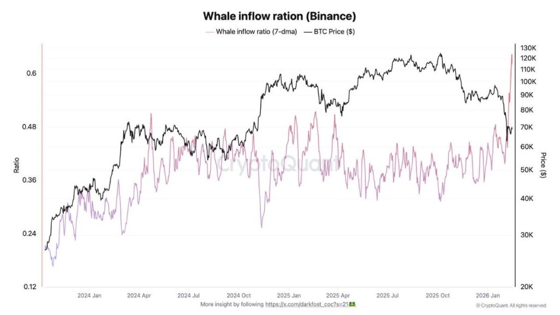560x315 pixels.
Task: Select the 2025 Apr x-axis label
Action: point(337,295)
